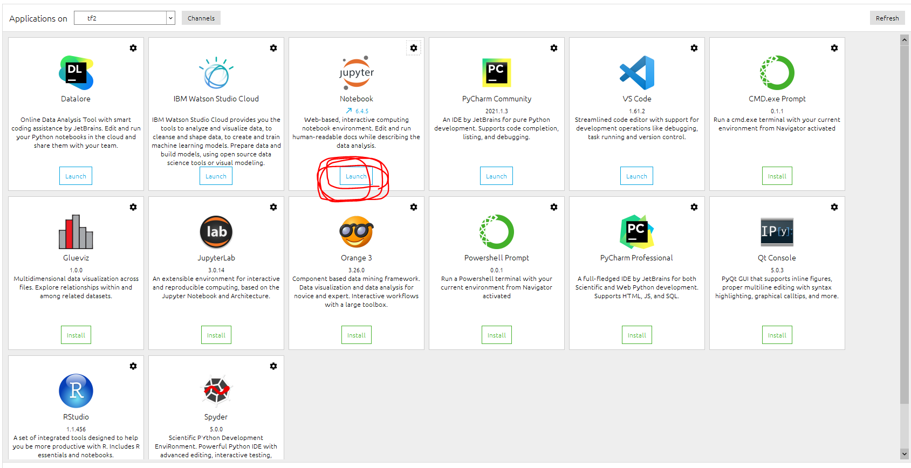
Task: Click the vertical scrollbar down arrow
Action: (x=905, y=454)
